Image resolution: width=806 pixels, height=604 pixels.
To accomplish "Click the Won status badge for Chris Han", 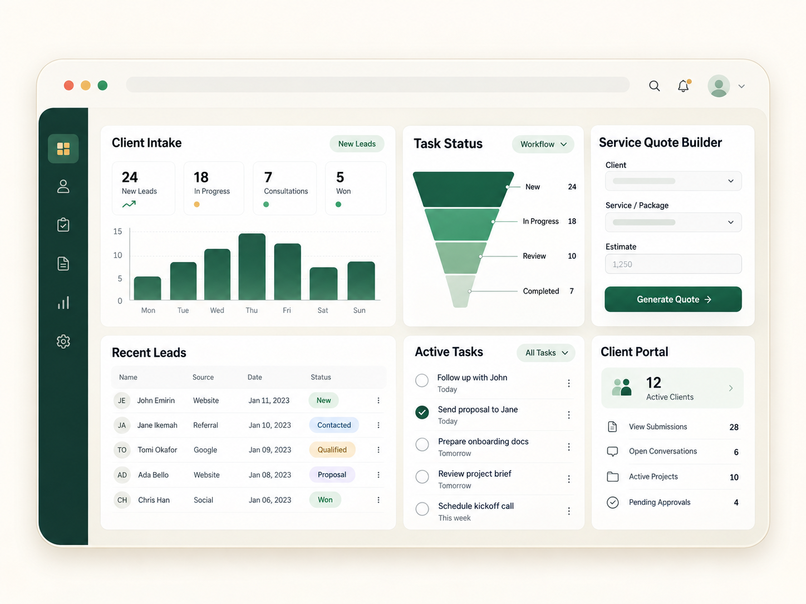I will click(325, 499).
